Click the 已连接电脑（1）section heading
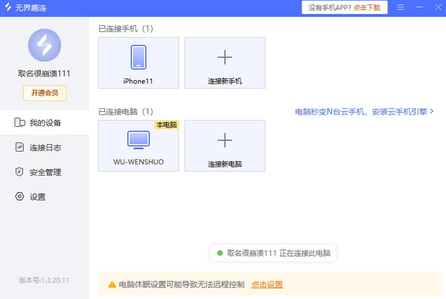 pos(126,111)
